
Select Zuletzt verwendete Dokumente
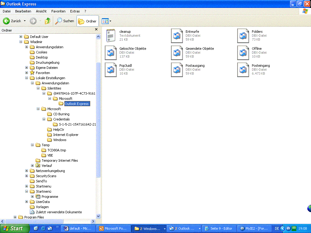coord(56,212)
